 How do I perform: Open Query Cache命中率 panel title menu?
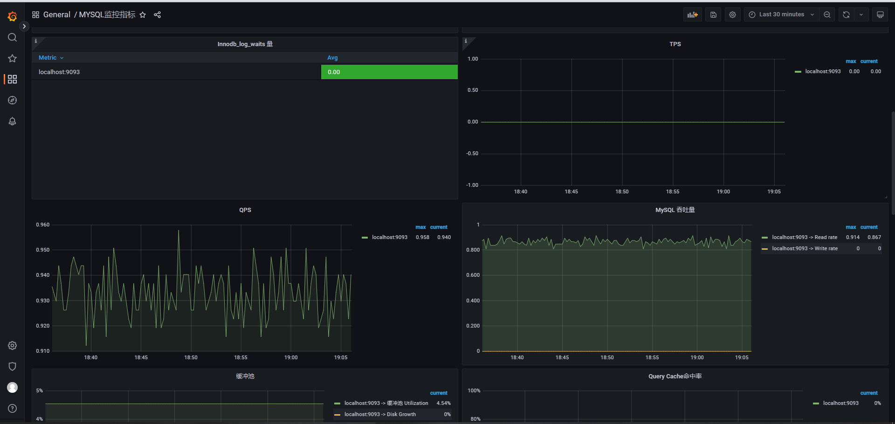pyautogui.click(x=675, y=376)
